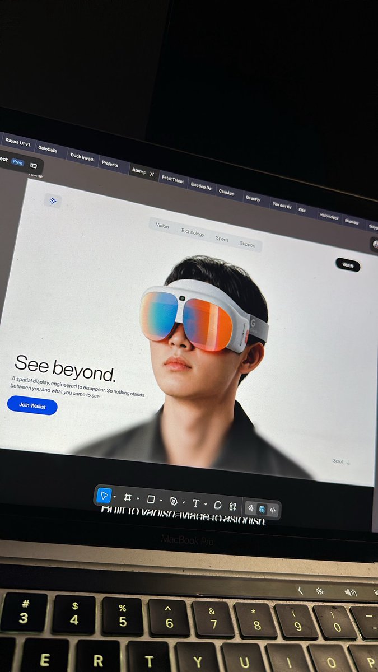378x672 pixels.
Task: Switch to the Duck Invaders tab
Action: coord(82,157)
